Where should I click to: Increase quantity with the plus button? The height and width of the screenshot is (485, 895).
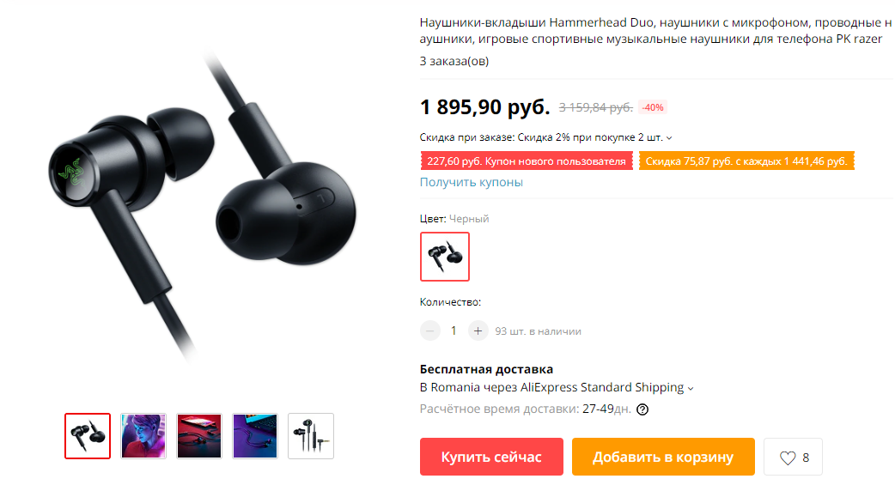coord(478,331)
